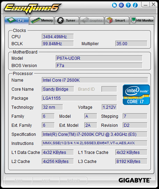Screen dimensions: 159x189
Task: Click the Default button
Action: [x=73, y=180]
